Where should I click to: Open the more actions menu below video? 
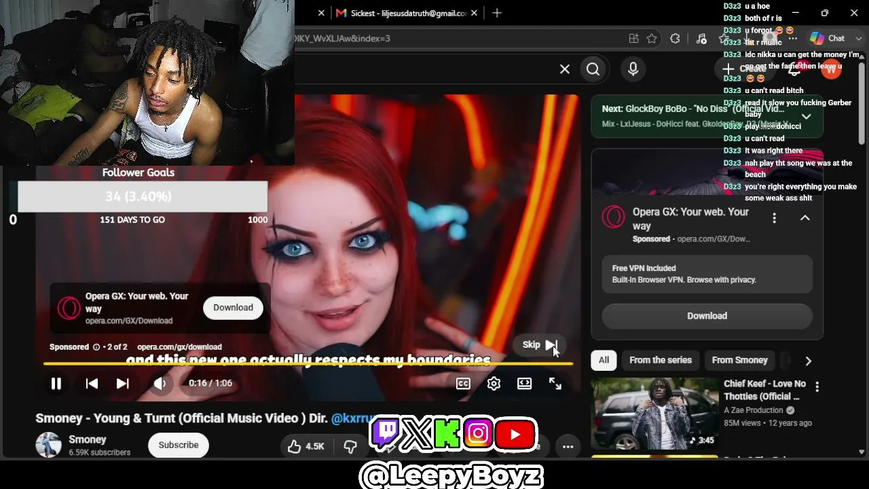coord(568,446)
